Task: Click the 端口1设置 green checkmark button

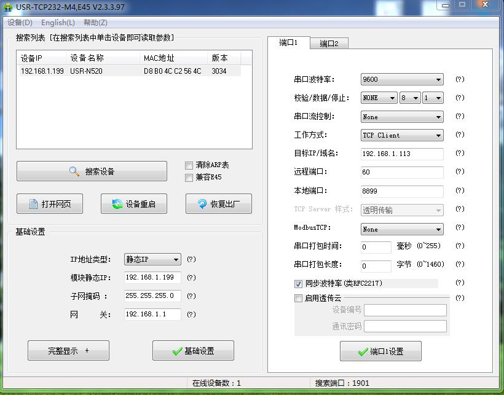Action: tap(380, 351)
